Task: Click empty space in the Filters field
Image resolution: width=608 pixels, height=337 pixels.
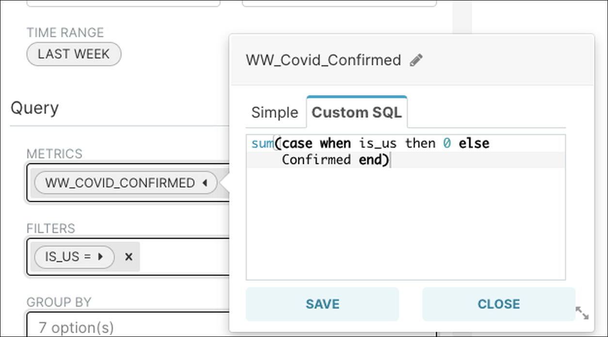Action: 184,257
